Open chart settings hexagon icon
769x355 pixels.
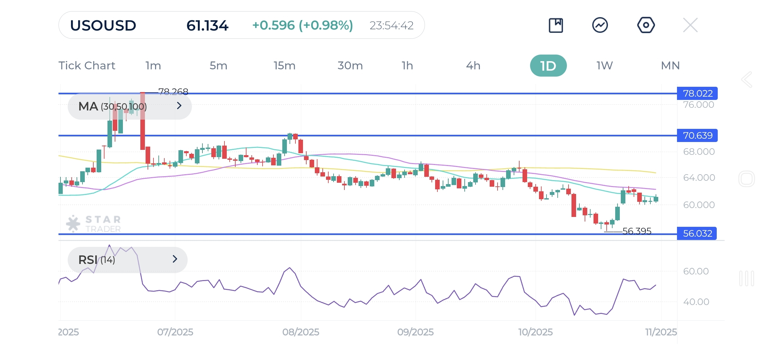(646, 25)
